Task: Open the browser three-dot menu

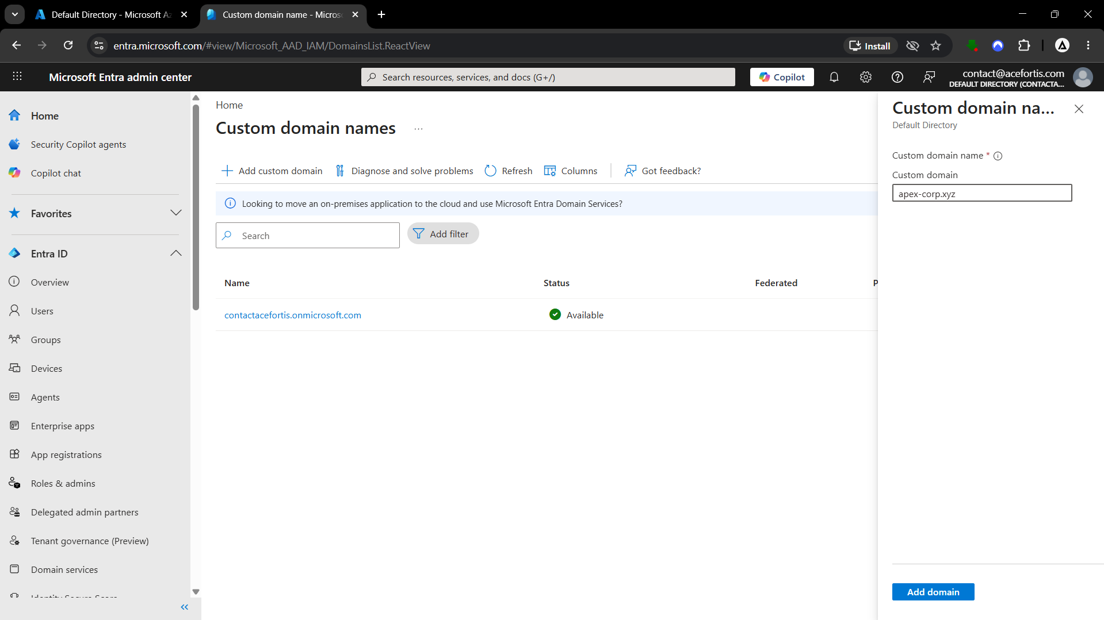Action: click(1088, 45)
